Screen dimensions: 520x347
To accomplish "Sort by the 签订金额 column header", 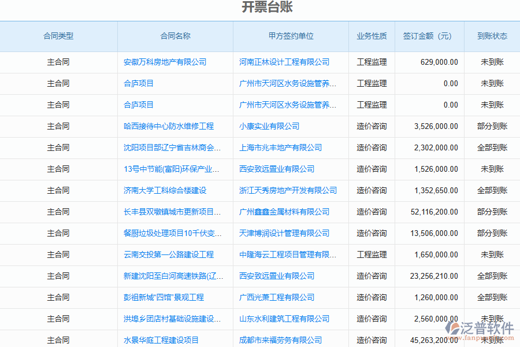I will pos(428,36).
